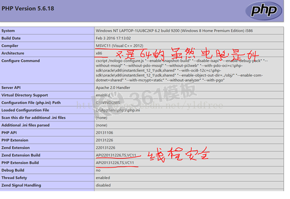Click the 'Zend Signal Handling' label
Viewport: 290px width, 199px height.
click(x=21, y=185)
